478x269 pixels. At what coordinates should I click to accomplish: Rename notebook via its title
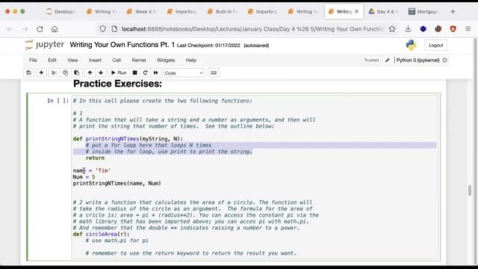(122, 45)
